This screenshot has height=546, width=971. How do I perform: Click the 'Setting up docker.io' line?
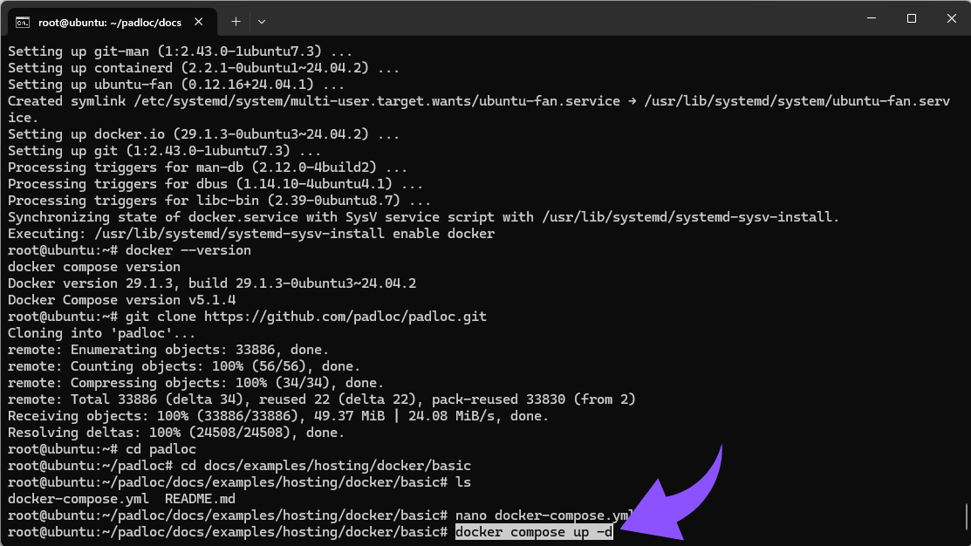tap(203, 133)
